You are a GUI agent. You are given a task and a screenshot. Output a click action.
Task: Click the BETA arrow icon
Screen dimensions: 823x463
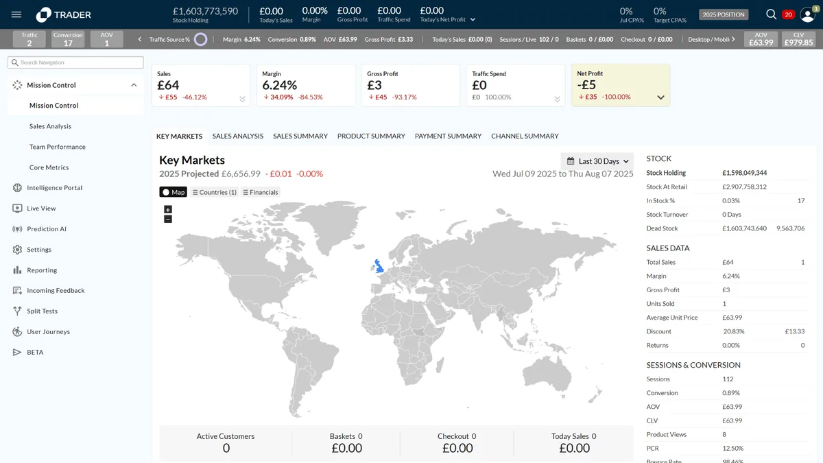point(17,352)
